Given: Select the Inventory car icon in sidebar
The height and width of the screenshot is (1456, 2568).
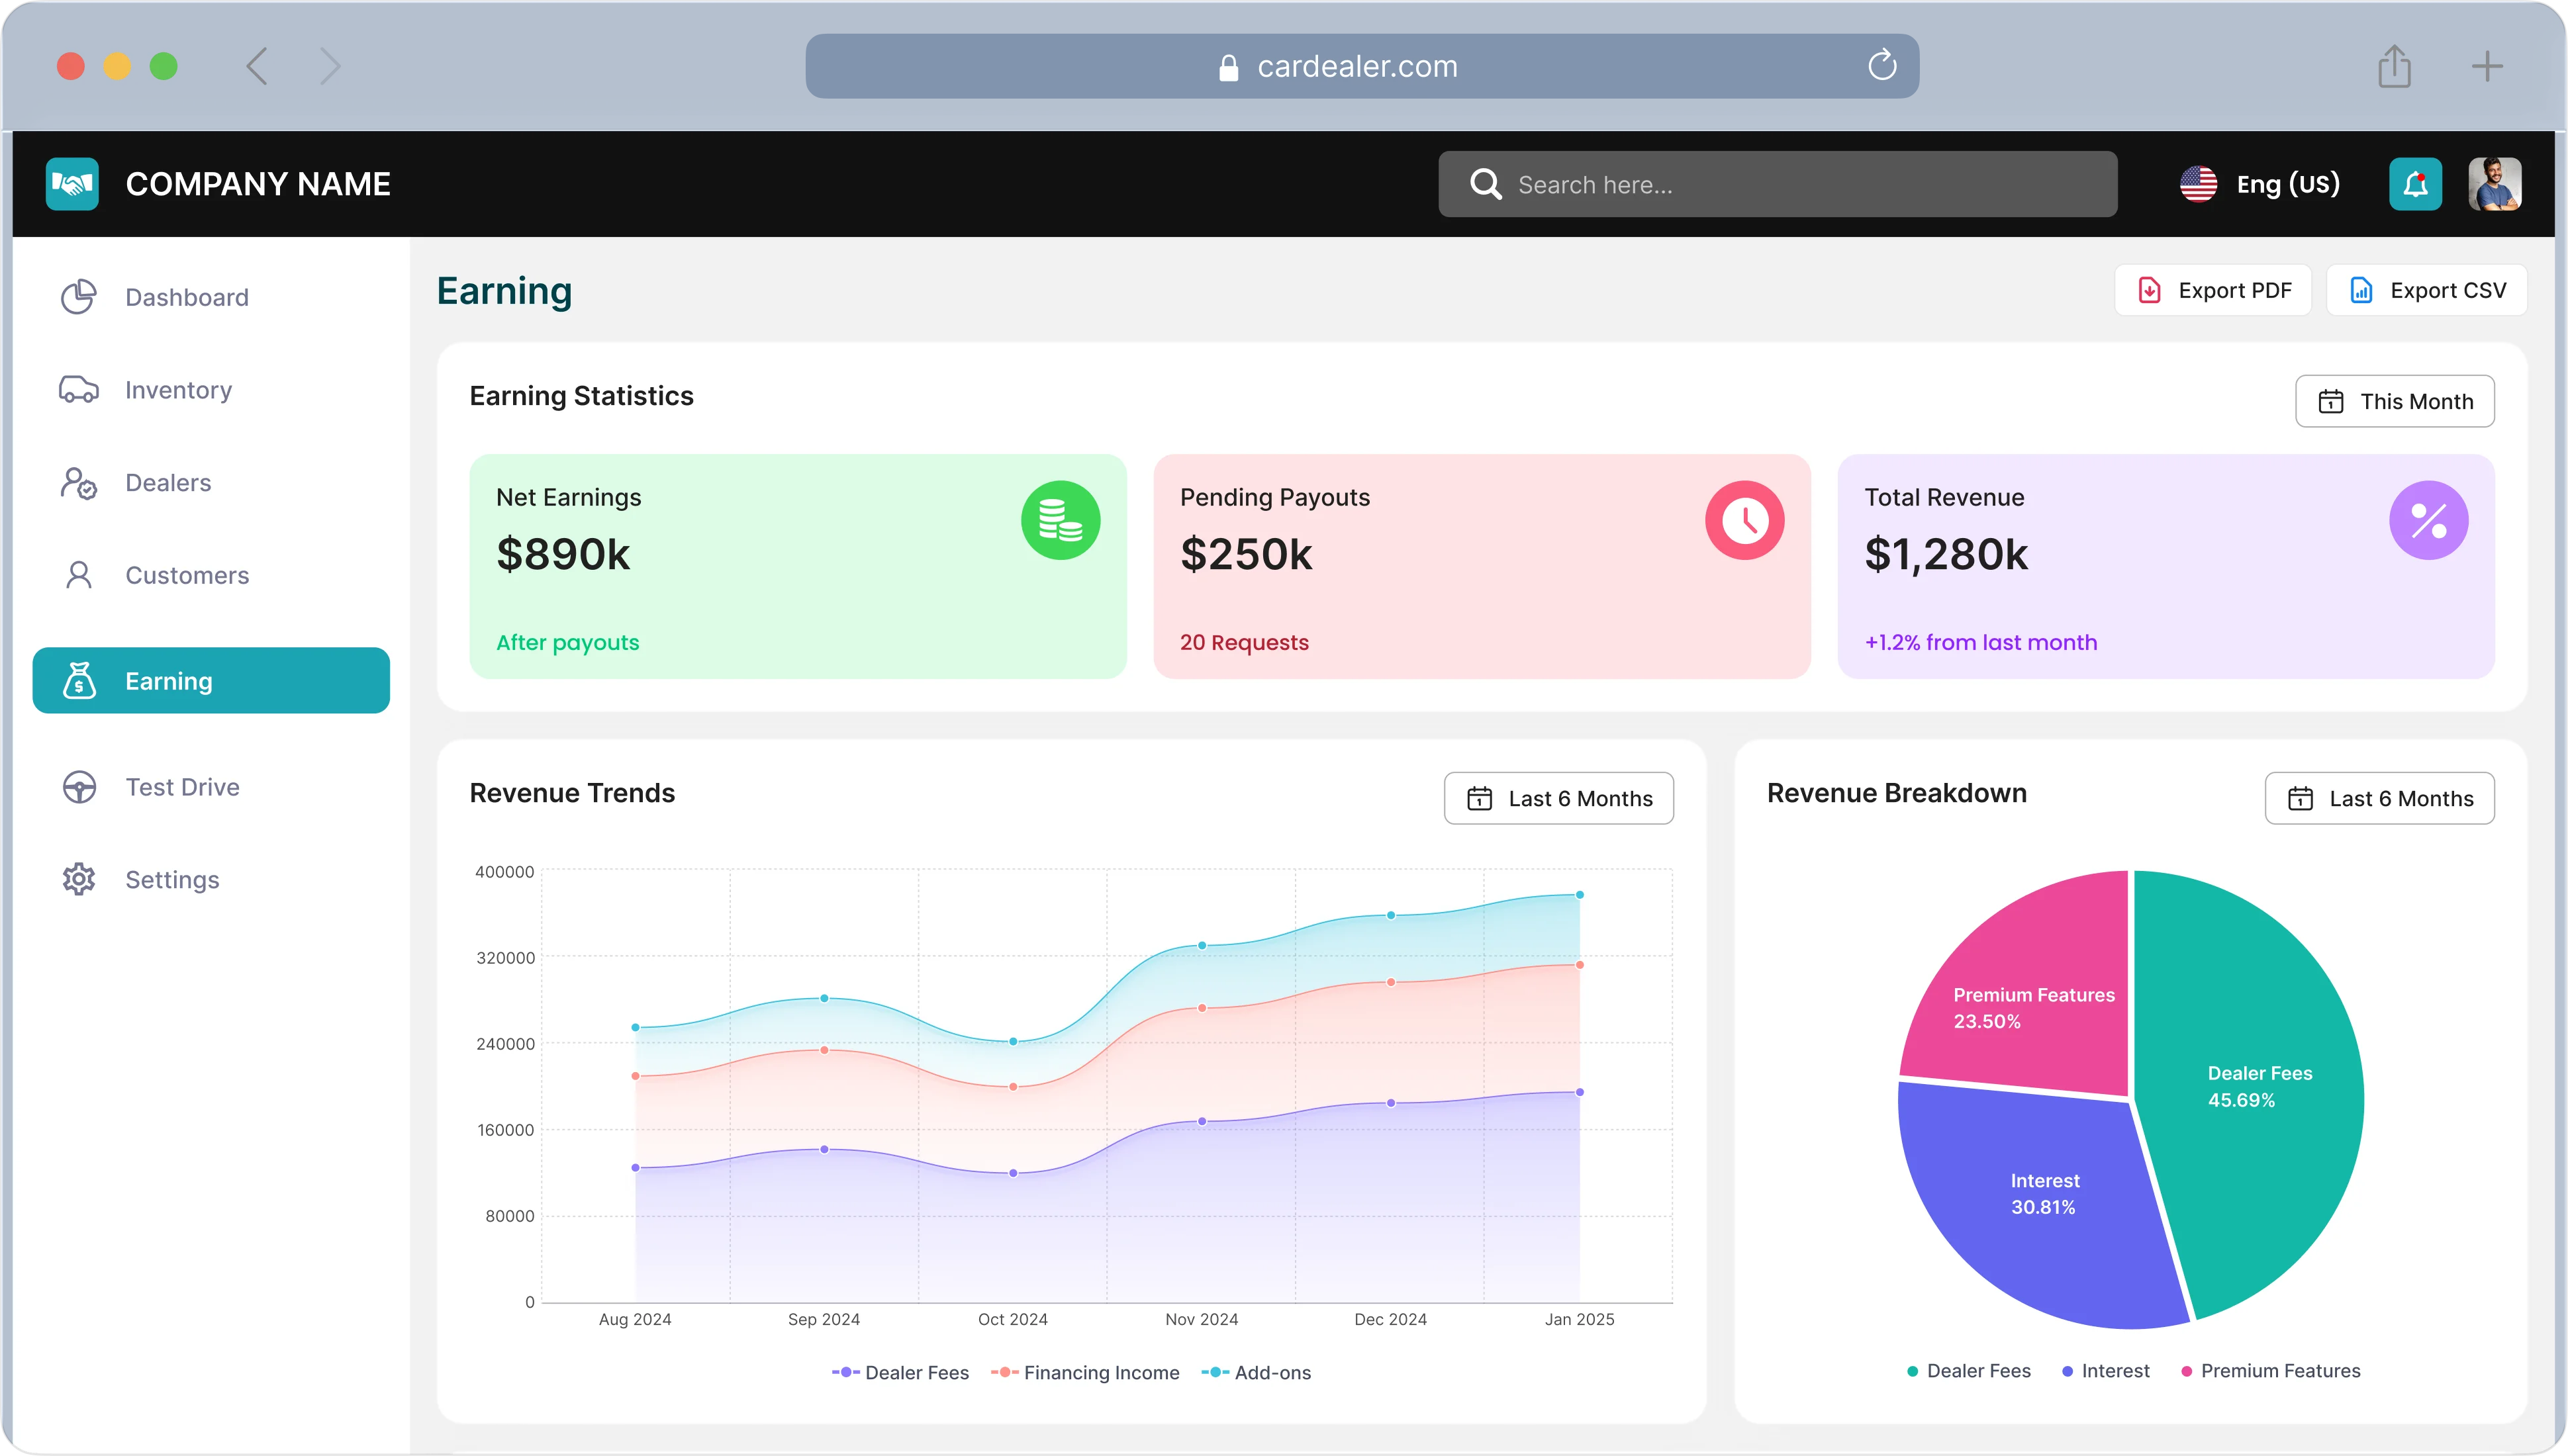Looking at the screenshot, I should 79,389.
